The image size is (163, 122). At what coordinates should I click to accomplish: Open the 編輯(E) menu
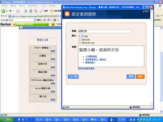[x=13, y=6]
